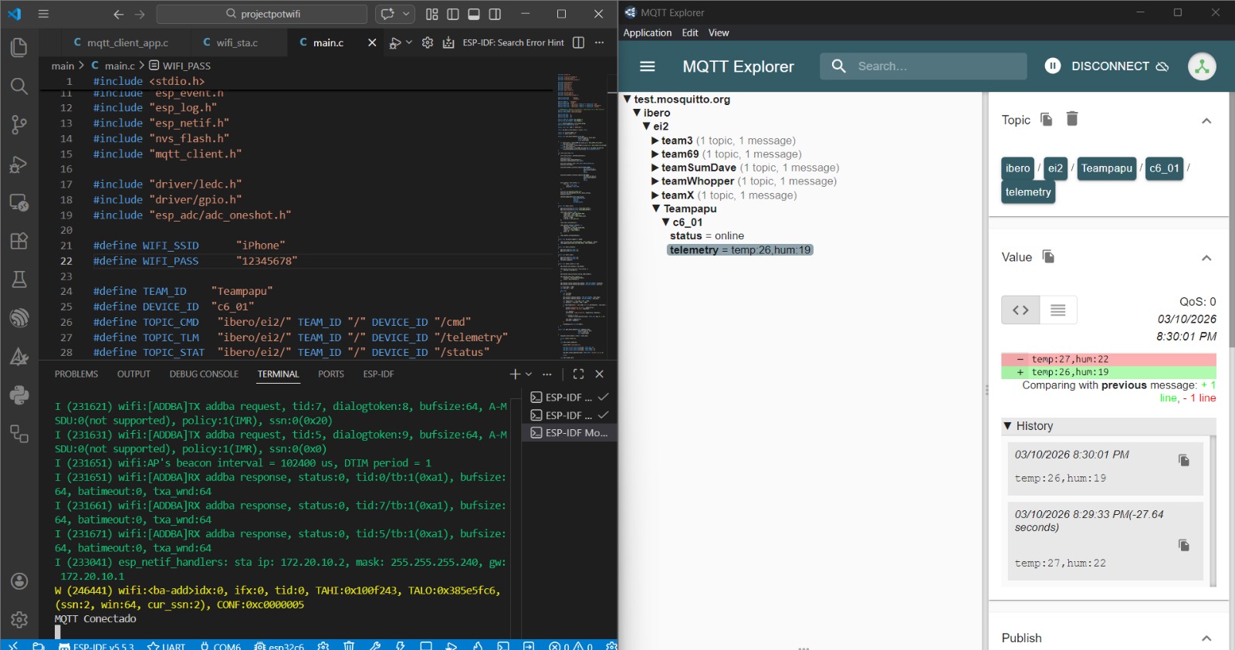Collapse the Teampapu tree node
The width and height of the screenshot is (1235, 650).
point(657,208)
